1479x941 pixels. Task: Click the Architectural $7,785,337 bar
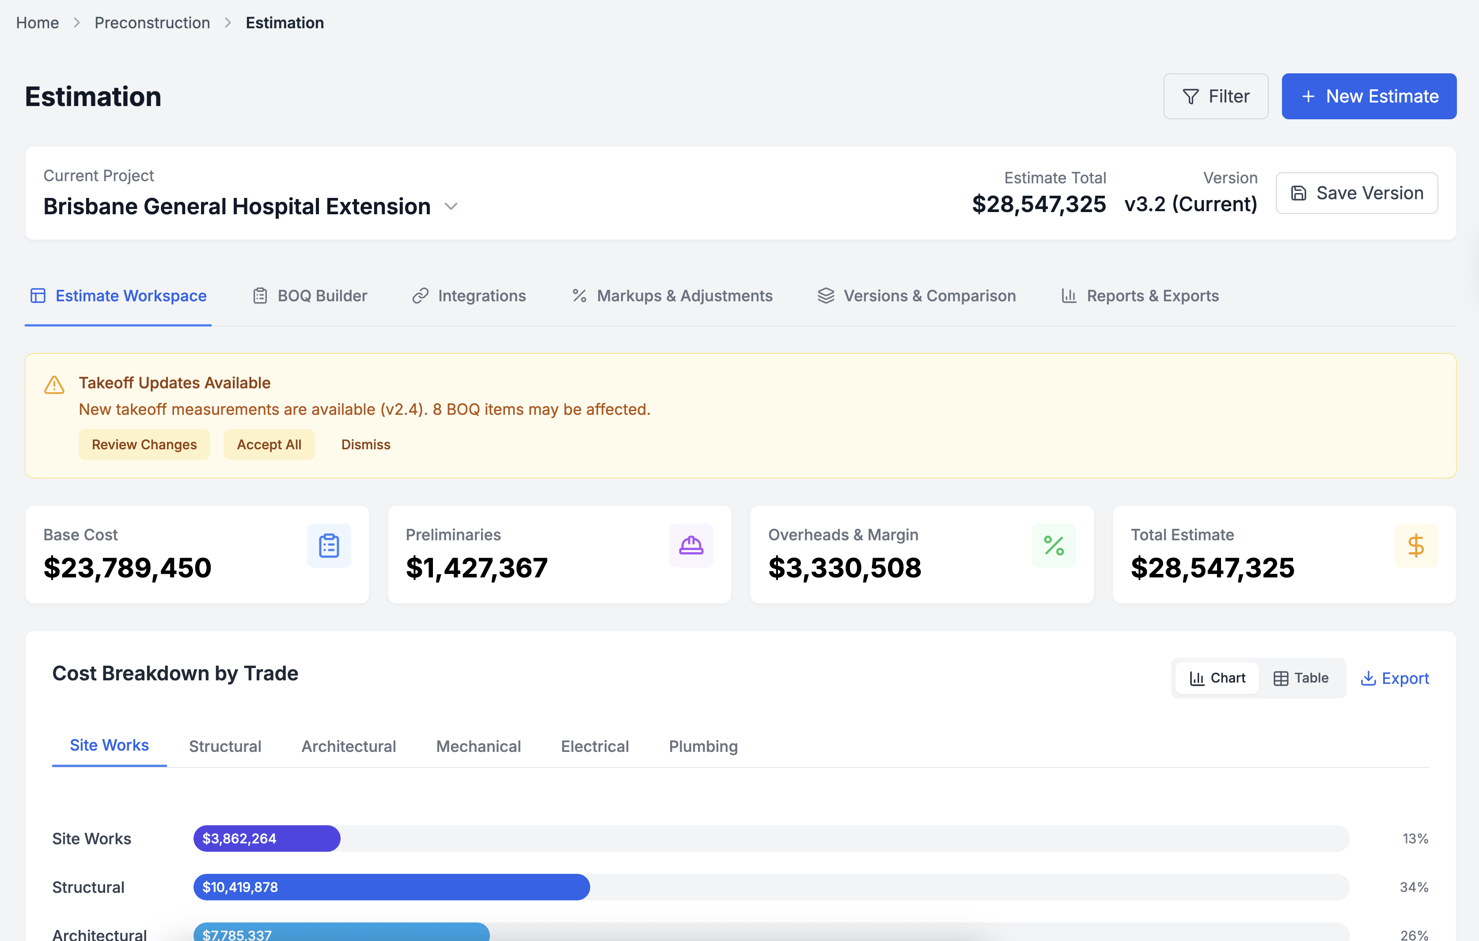click(x=341, y=932)
